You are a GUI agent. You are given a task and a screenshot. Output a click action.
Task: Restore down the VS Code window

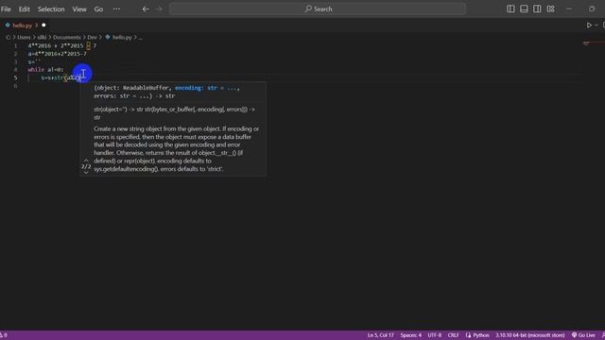(592, 8)
